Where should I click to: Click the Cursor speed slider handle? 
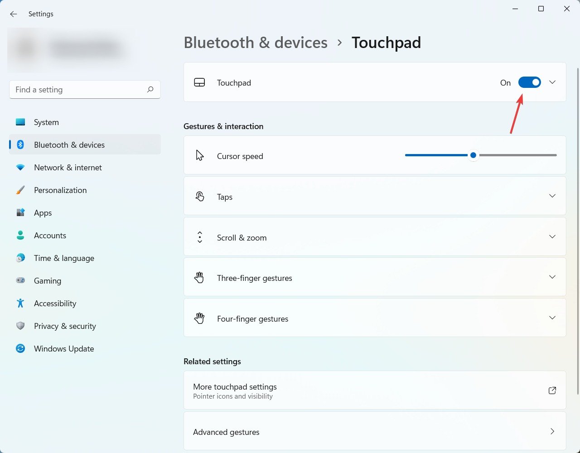click(473, 155)
